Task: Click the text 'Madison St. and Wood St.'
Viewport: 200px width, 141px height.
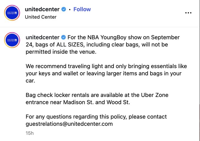Action: coord(97,102)
